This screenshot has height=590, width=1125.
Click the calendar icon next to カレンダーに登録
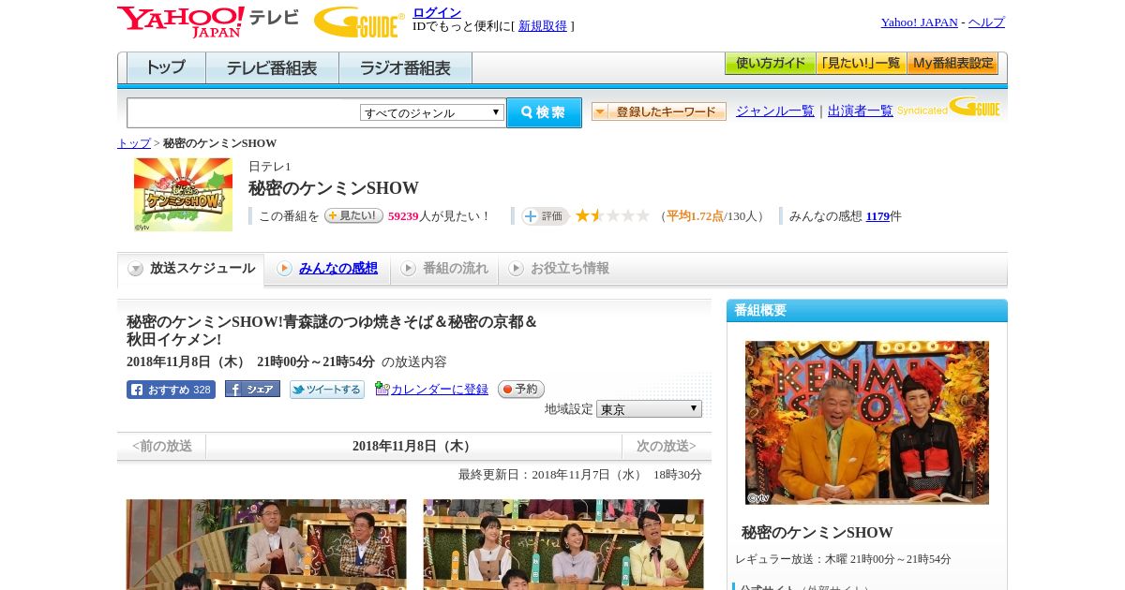[382, 389]
